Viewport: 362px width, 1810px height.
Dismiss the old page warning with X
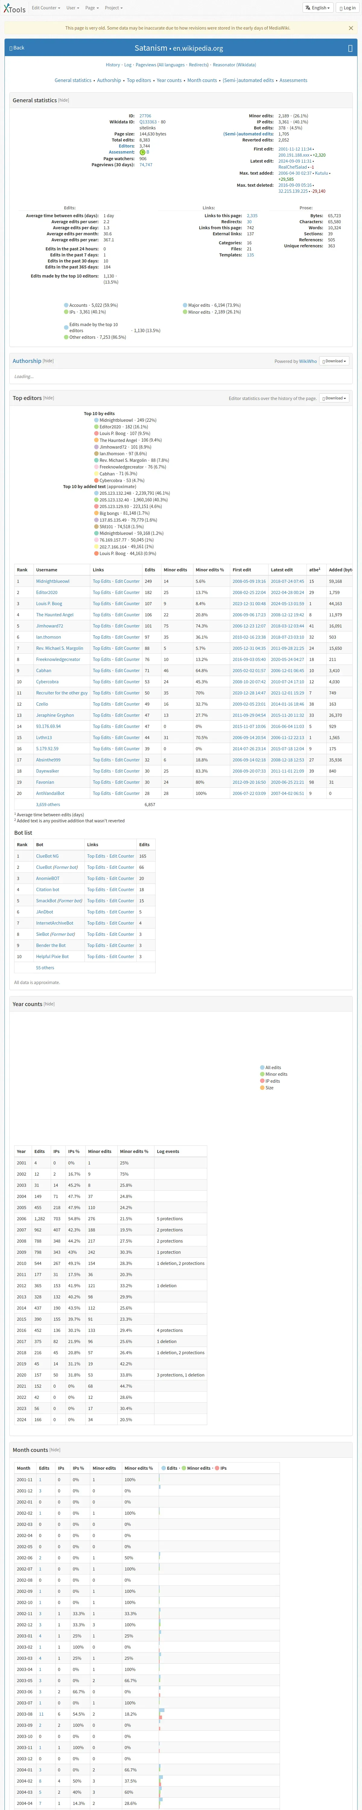point(351,28)
